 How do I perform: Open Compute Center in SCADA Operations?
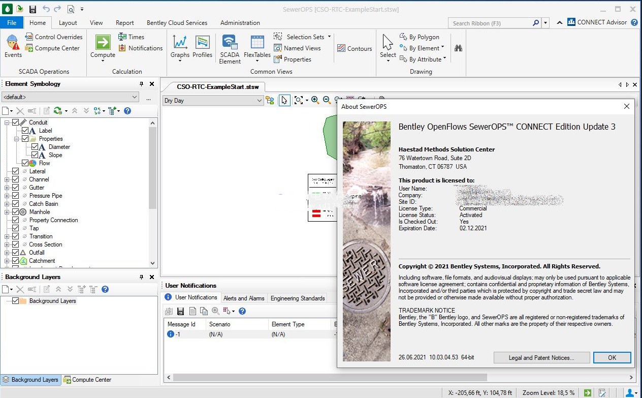pos(52,48)
